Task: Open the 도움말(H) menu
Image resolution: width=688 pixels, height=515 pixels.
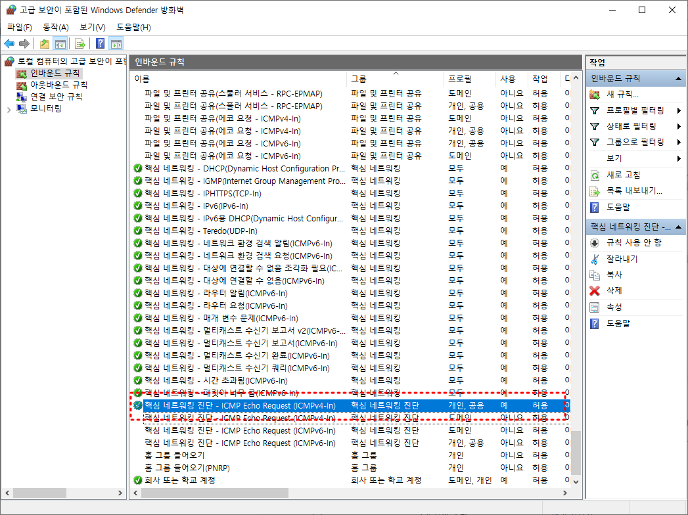Action: pos(133,27)
